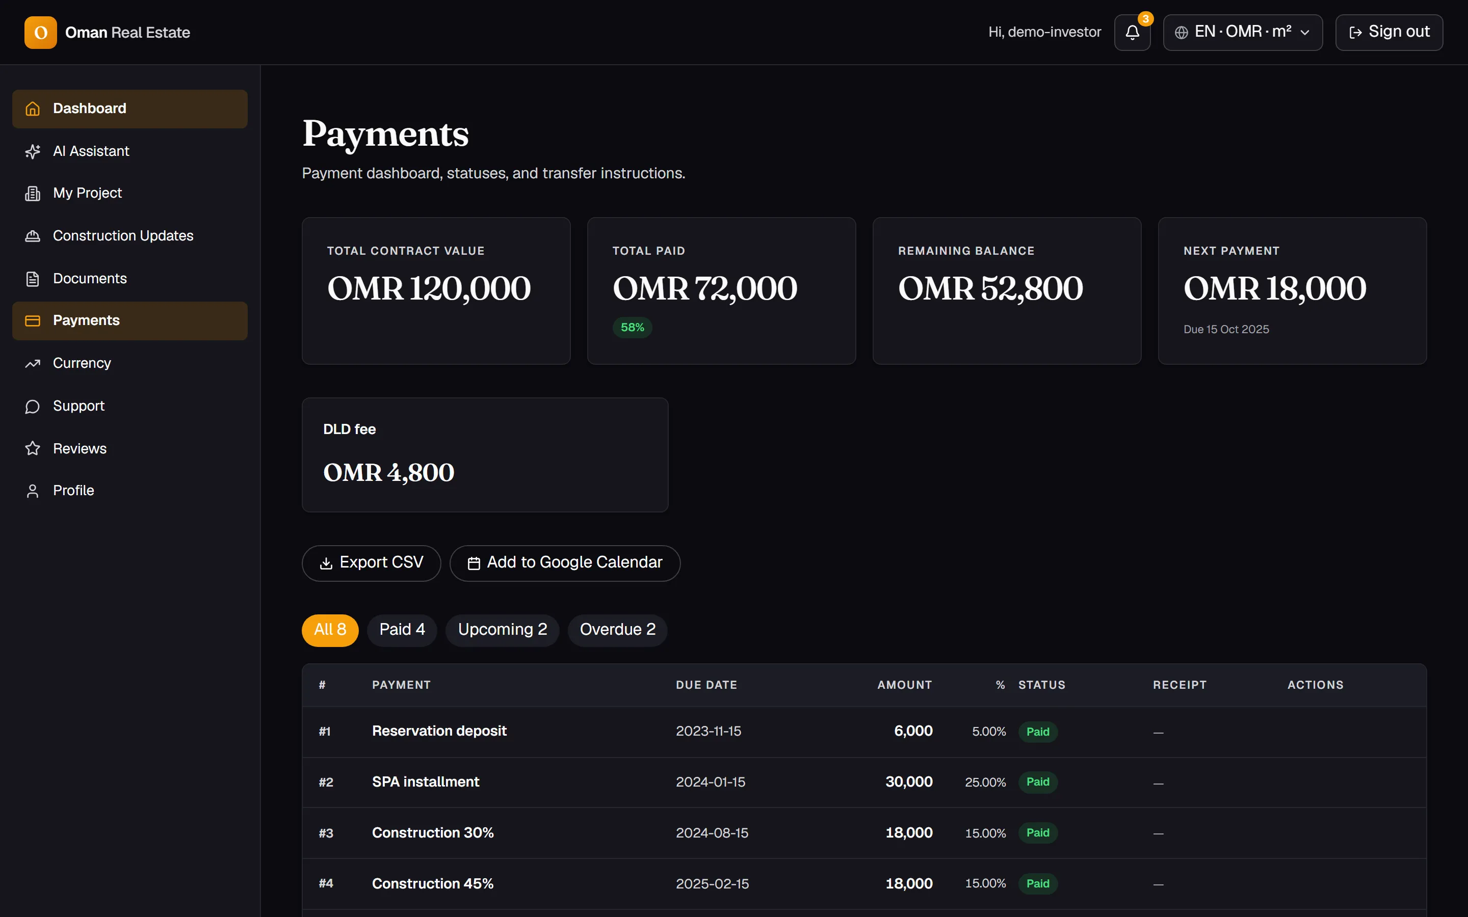Open My Project in sidebar
This screenshot has width=1468, height=917.
130,194
